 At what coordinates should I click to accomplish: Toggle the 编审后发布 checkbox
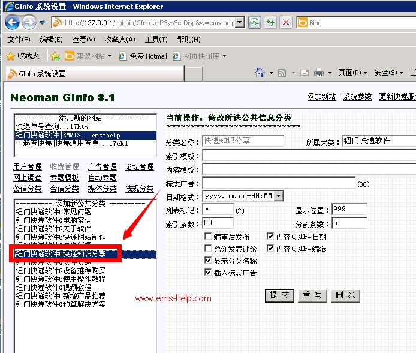point(208,236)
